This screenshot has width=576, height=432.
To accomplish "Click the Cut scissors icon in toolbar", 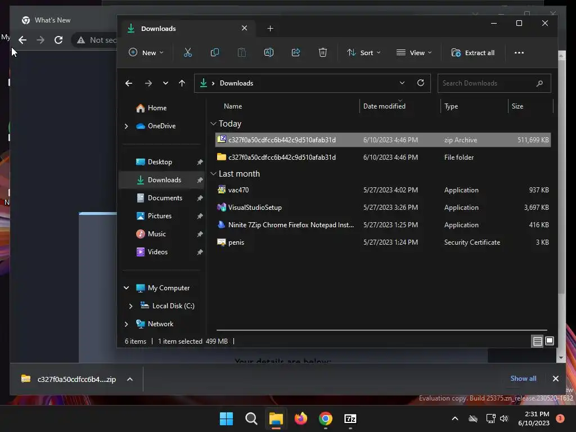I will 188,52.
